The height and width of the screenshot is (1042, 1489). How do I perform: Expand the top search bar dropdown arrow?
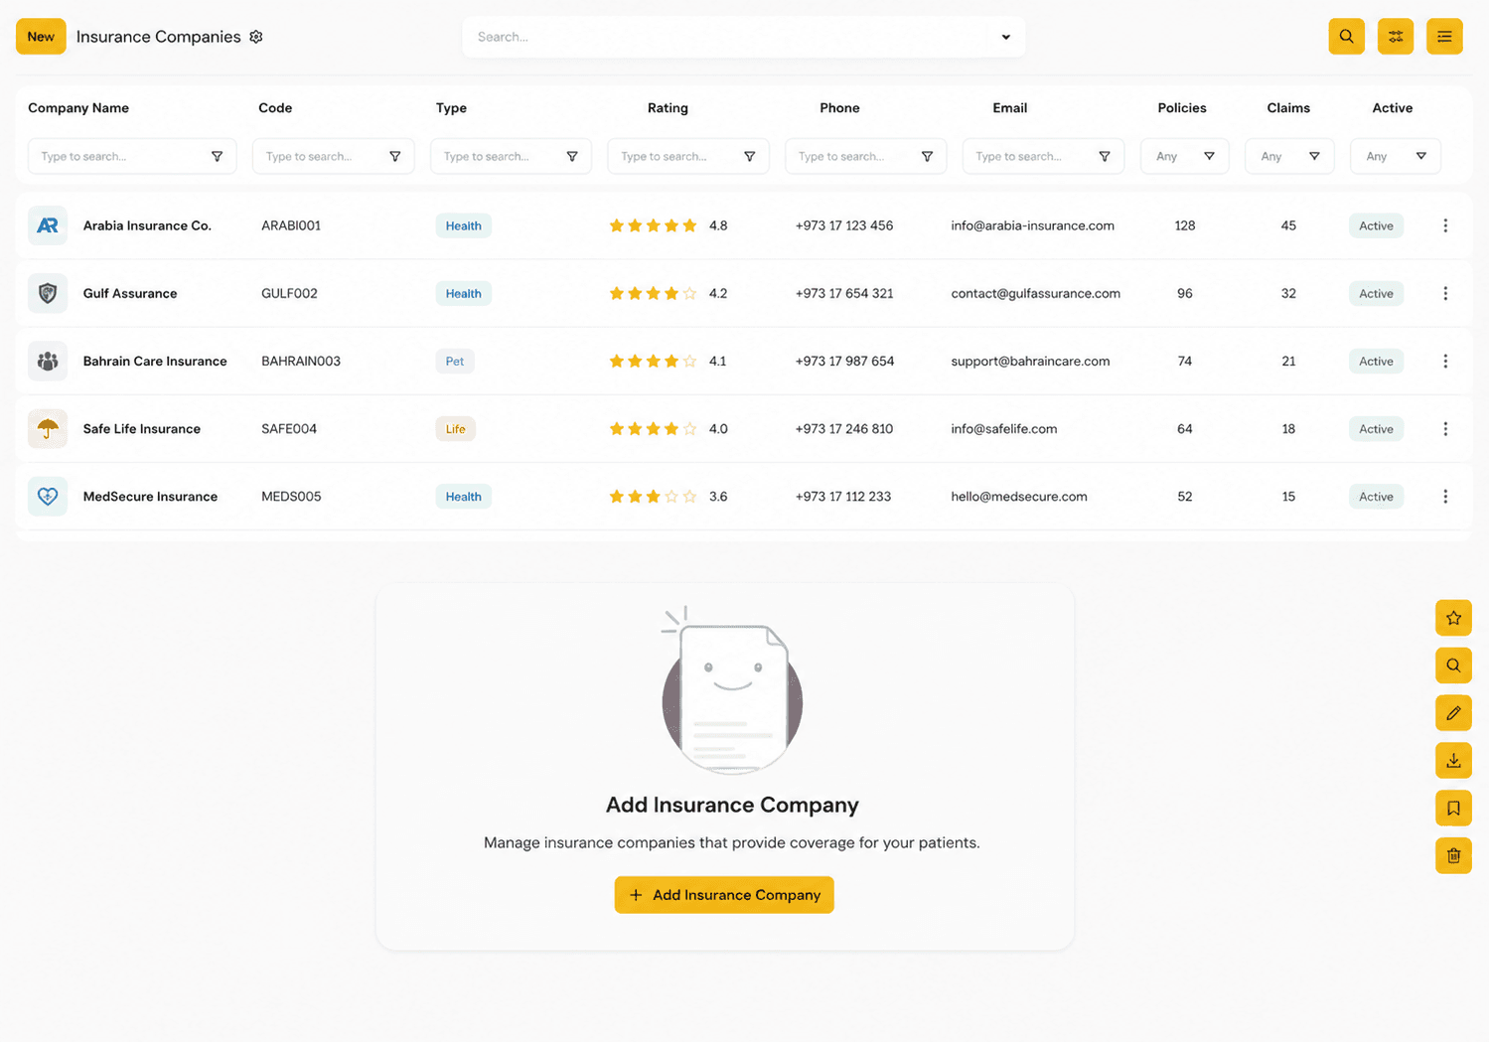pos(1005,38)
